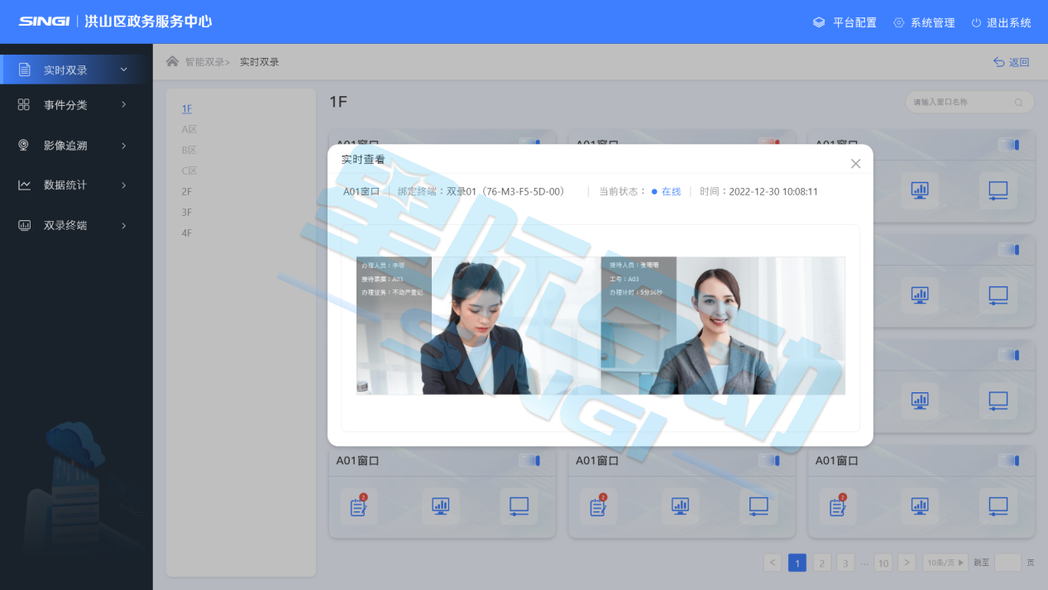Click 智能双录 in the breadcrumb

coord(204,61)
